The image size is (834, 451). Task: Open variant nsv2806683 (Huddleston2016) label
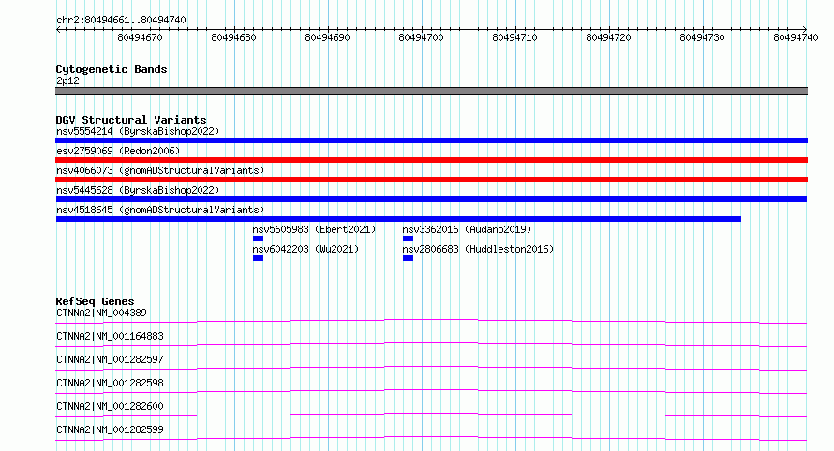coord(478,249)
